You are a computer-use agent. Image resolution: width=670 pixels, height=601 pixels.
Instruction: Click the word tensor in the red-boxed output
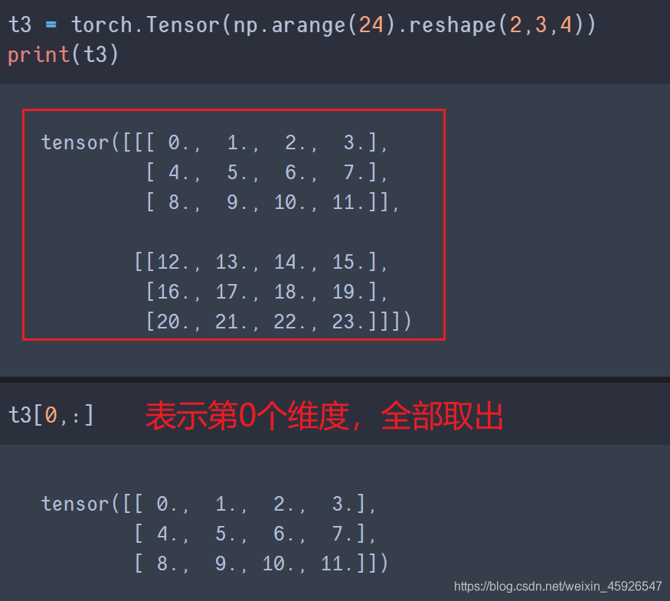tap(75, 142)
